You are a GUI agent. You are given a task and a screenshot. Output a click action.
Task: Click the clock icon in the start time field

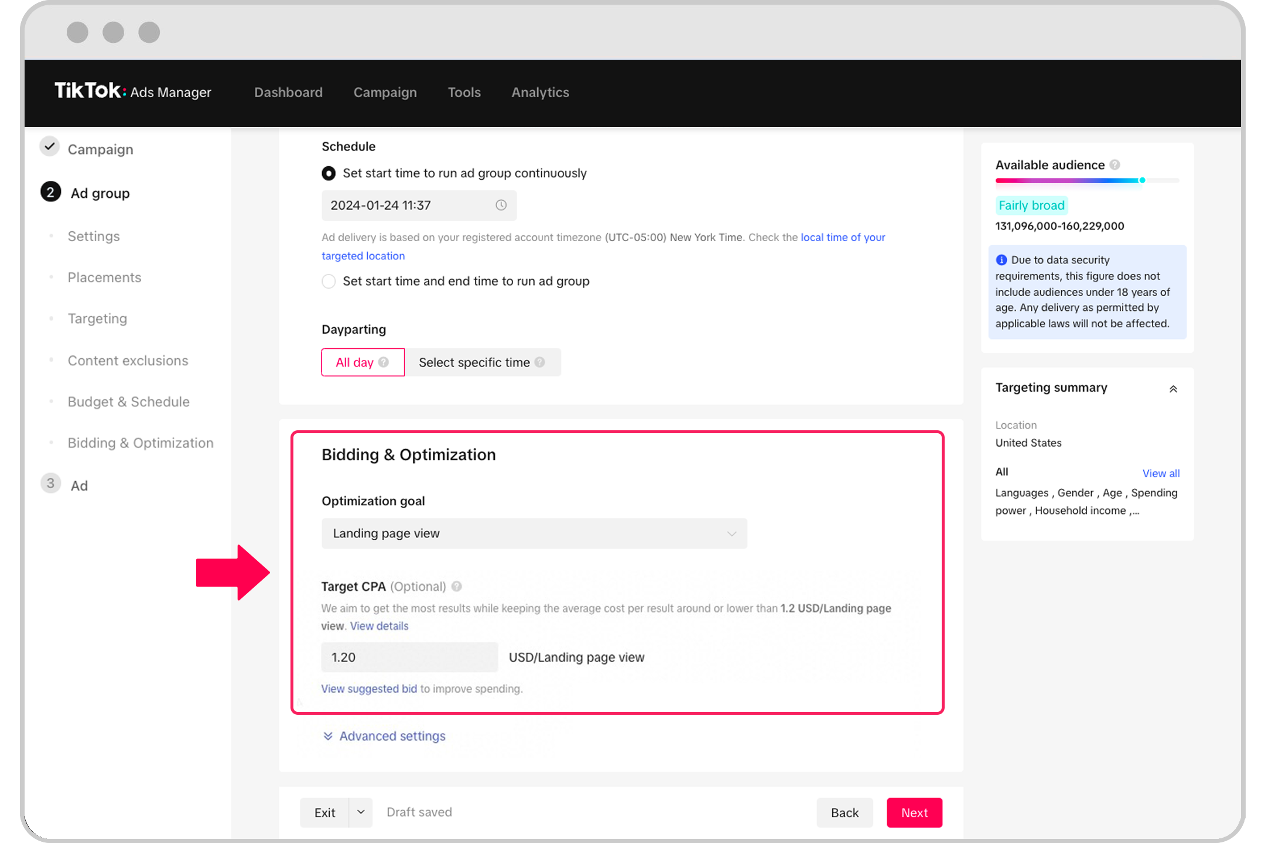click(x=501, y=205)
